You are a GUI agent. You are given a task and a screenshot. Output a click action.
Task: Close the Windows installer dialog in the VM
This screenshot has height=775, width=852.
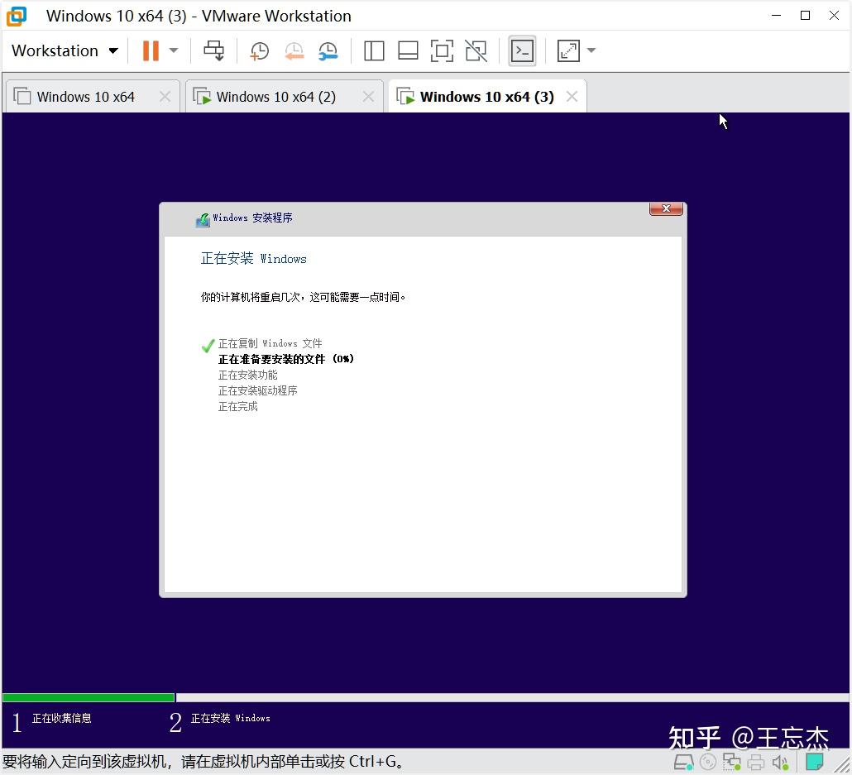pyautogui.click(x=666, y=208)
